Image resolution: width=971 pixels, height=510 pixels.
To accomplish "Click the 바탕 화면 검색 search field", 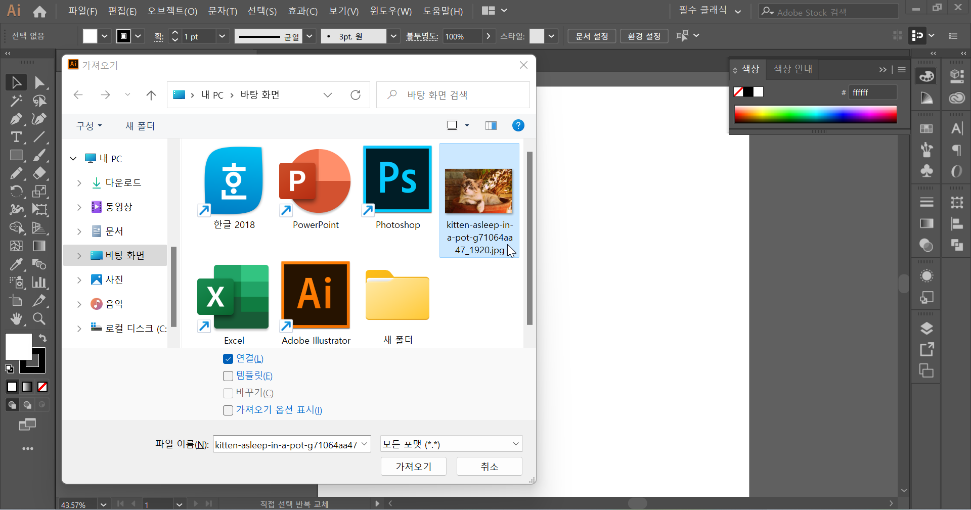I will tap(453, 95).
